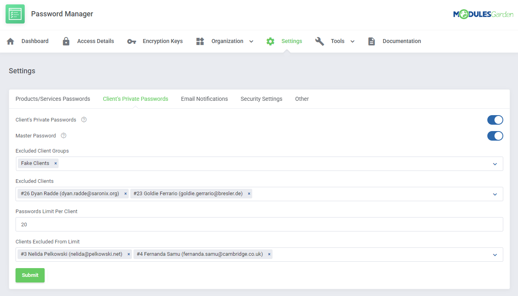Viewport: 518px width, 296px height.
Task: Click the Excluded Clients label
Action: [x=35, y=181]
